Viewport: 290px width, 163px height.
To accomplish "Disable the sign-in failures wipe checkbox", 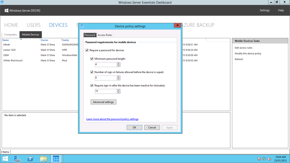I will coord(92,72).
